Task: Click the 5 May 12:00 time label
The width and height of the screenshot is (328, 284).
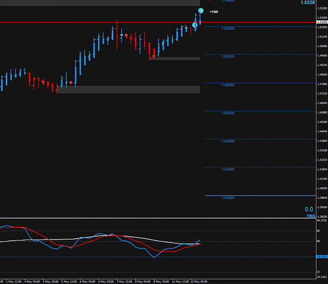Action: click(69, 282)
